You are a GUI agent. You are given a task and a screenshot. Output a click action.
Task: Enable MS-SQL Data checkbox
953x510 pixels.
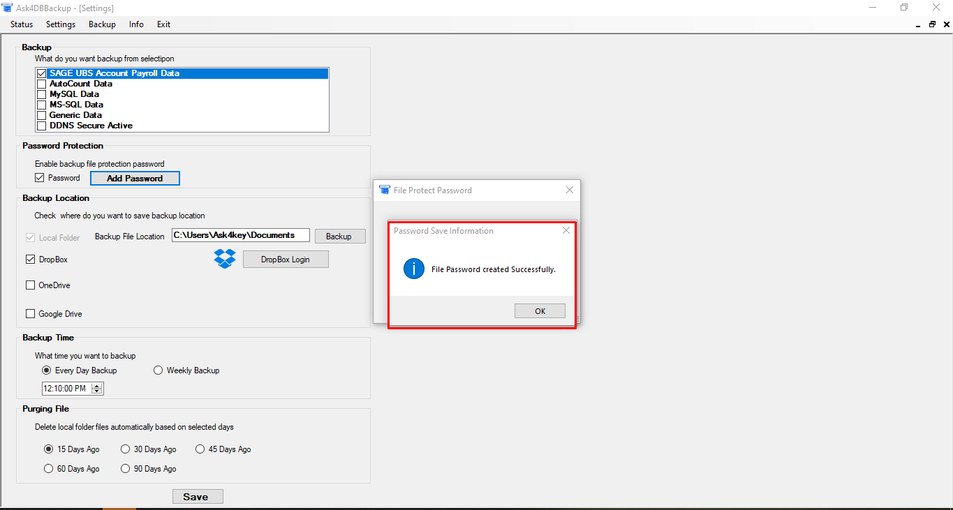(41, 105)
